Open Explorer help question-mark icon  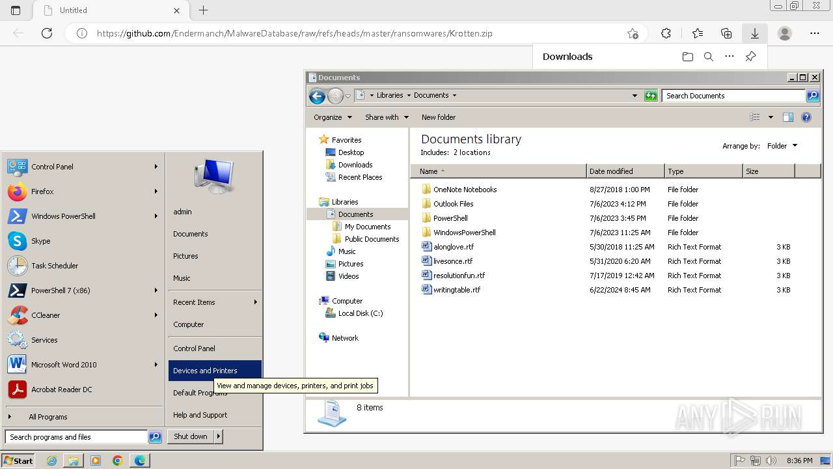(x=806, y=117)
